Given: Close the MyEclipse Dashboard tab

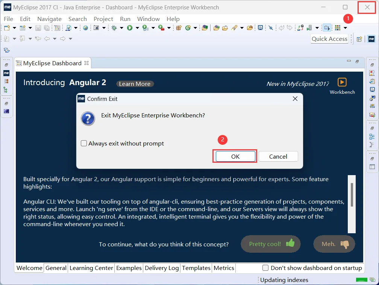Looking at the screenshot, I should pyautogui.click(x=86, y=63).
